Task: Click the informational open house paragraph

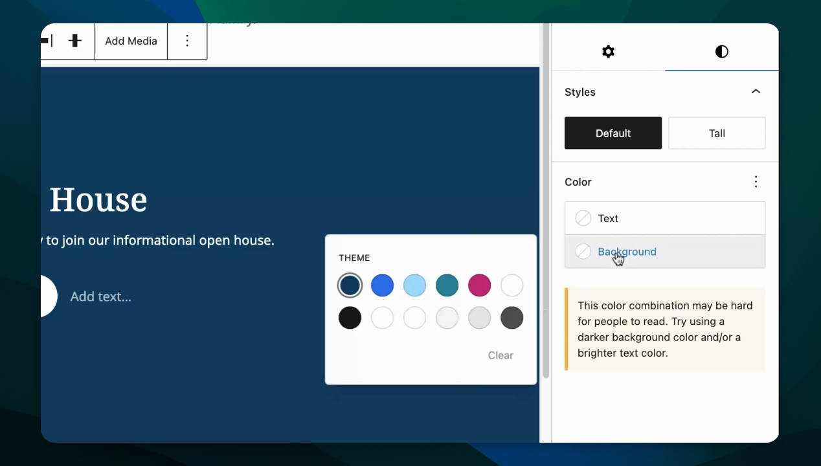Action: click(x=158, y=240)
